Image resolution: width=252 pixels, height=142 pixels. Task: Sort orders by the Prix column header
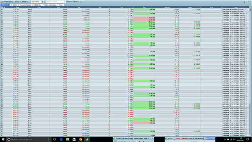coord(122,7)
